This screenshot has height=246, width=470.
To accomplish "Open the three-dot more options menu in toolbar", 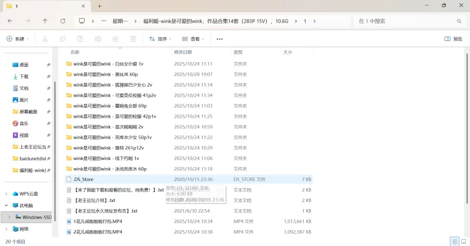I will click(220, 39).
